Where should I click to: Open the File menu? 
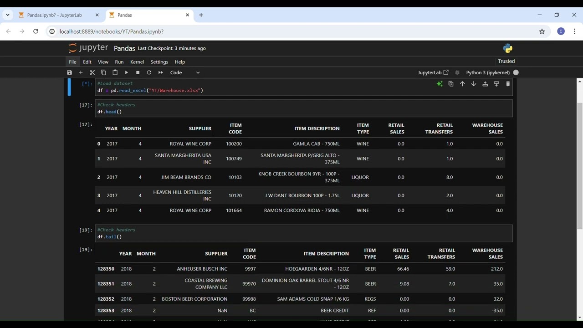tap(72, 62)
